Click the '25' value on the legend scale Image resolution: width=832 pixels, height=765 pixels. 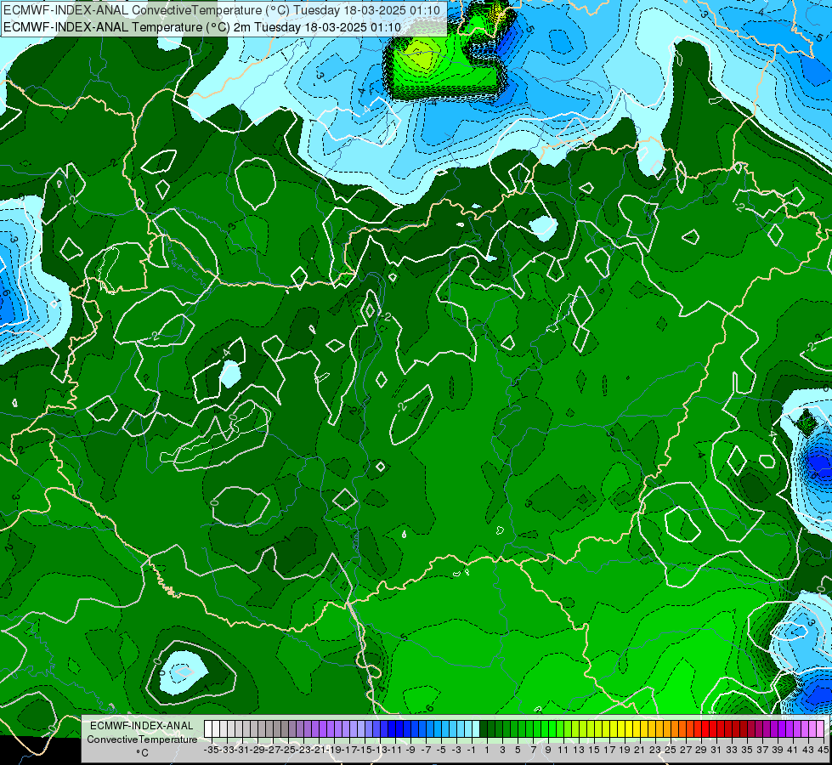(x=671, y=750)
